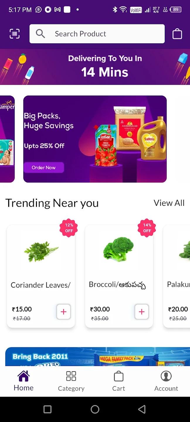Open the Oreo Bring Back 2011 banner
The width and height of the screenshot is (190, 422).
pyautogui.click(x=98, y=357)
